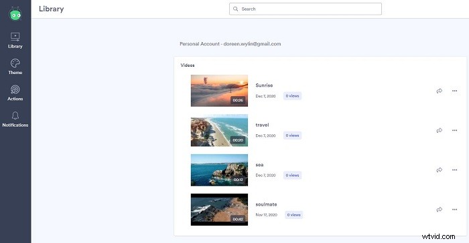The width and height of the screenshot is (469, 243).
Task: Open the travel video thumbnail
Action: 219,130
